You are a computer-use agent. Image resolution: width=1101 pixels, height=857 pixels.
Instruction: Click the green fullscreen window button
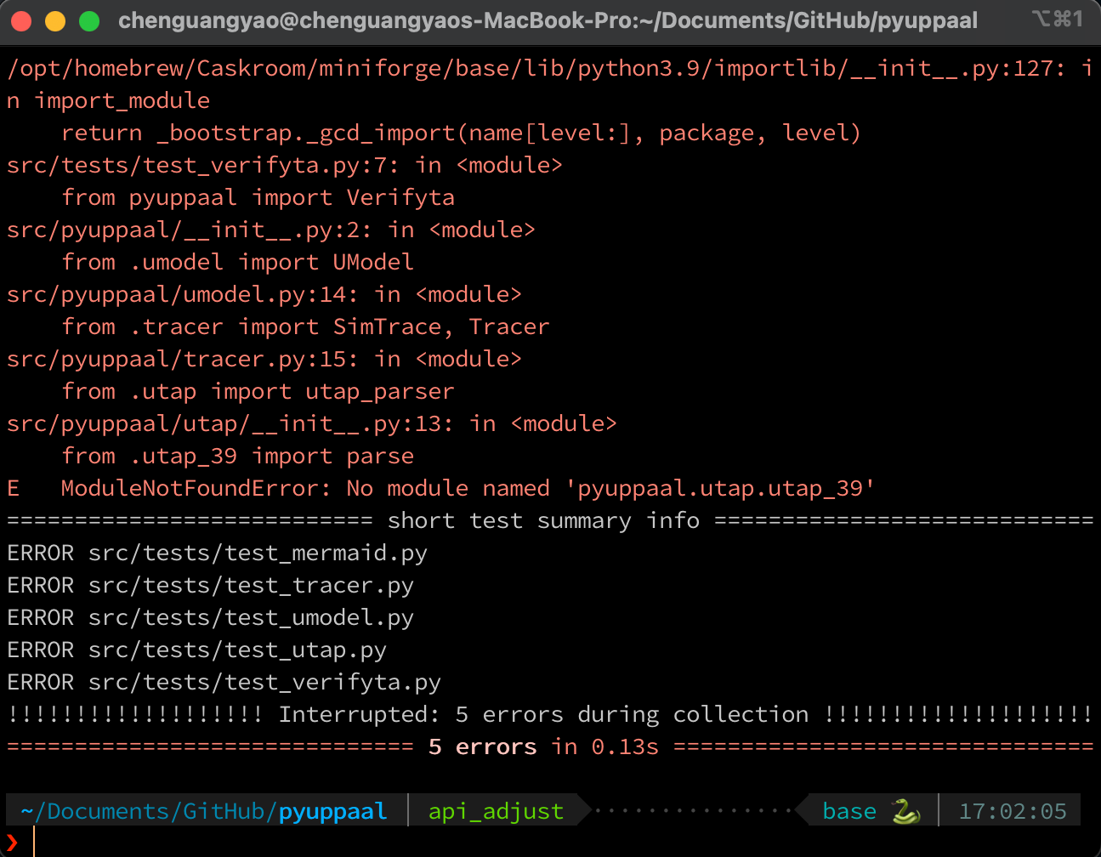(89, 21)
